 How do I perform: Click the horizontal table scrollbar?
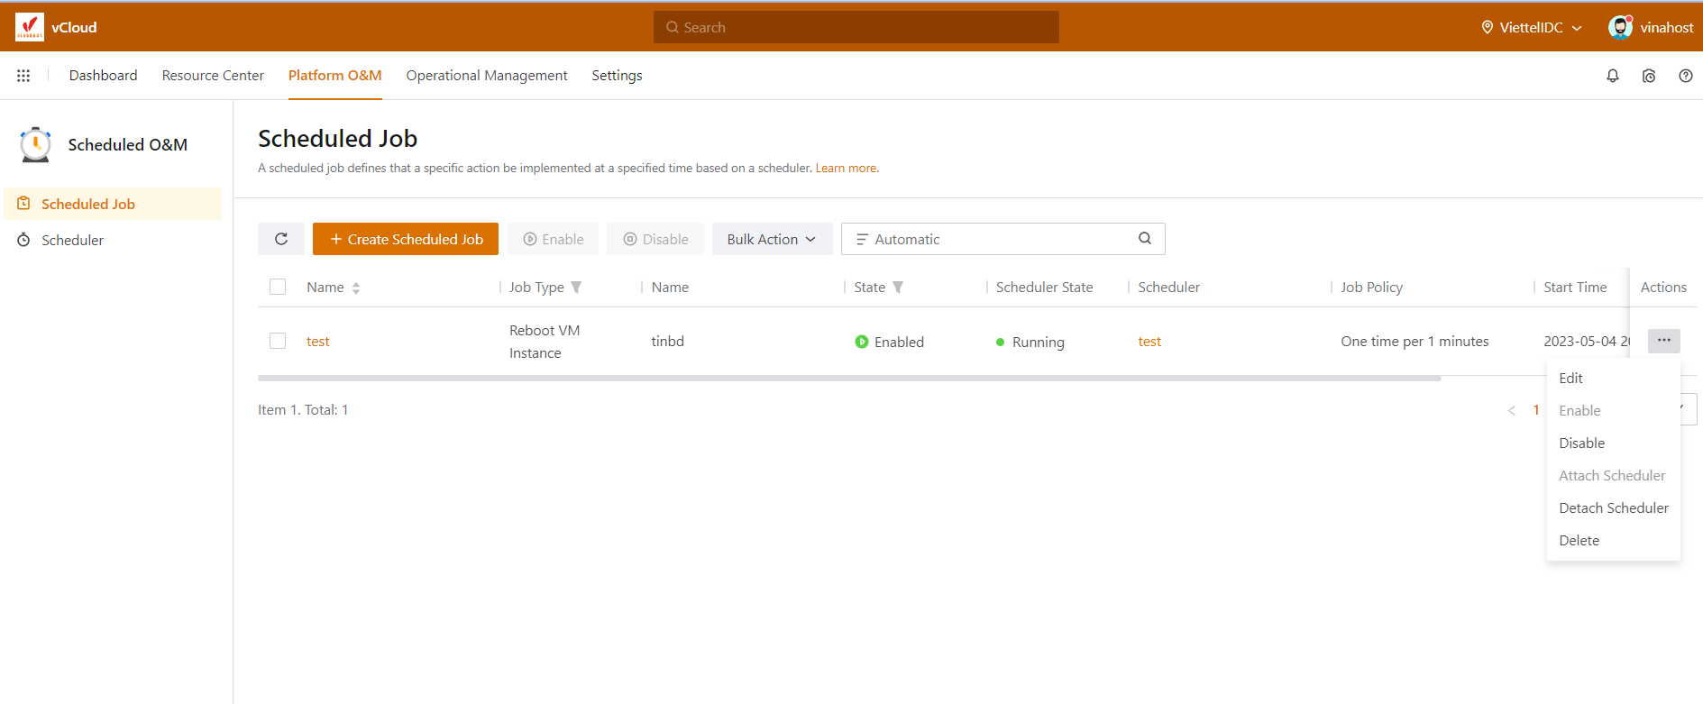point(848,379)
